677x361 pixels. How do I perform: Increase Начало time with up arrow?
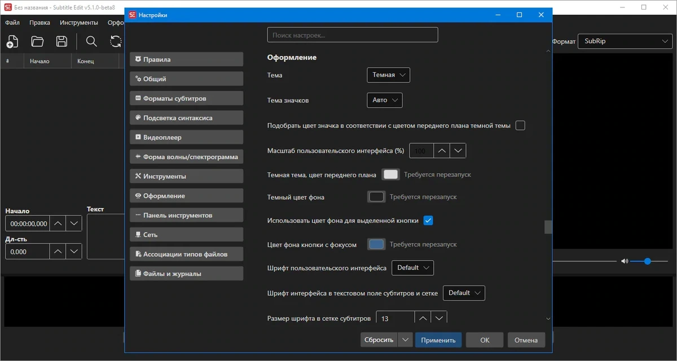58,223
